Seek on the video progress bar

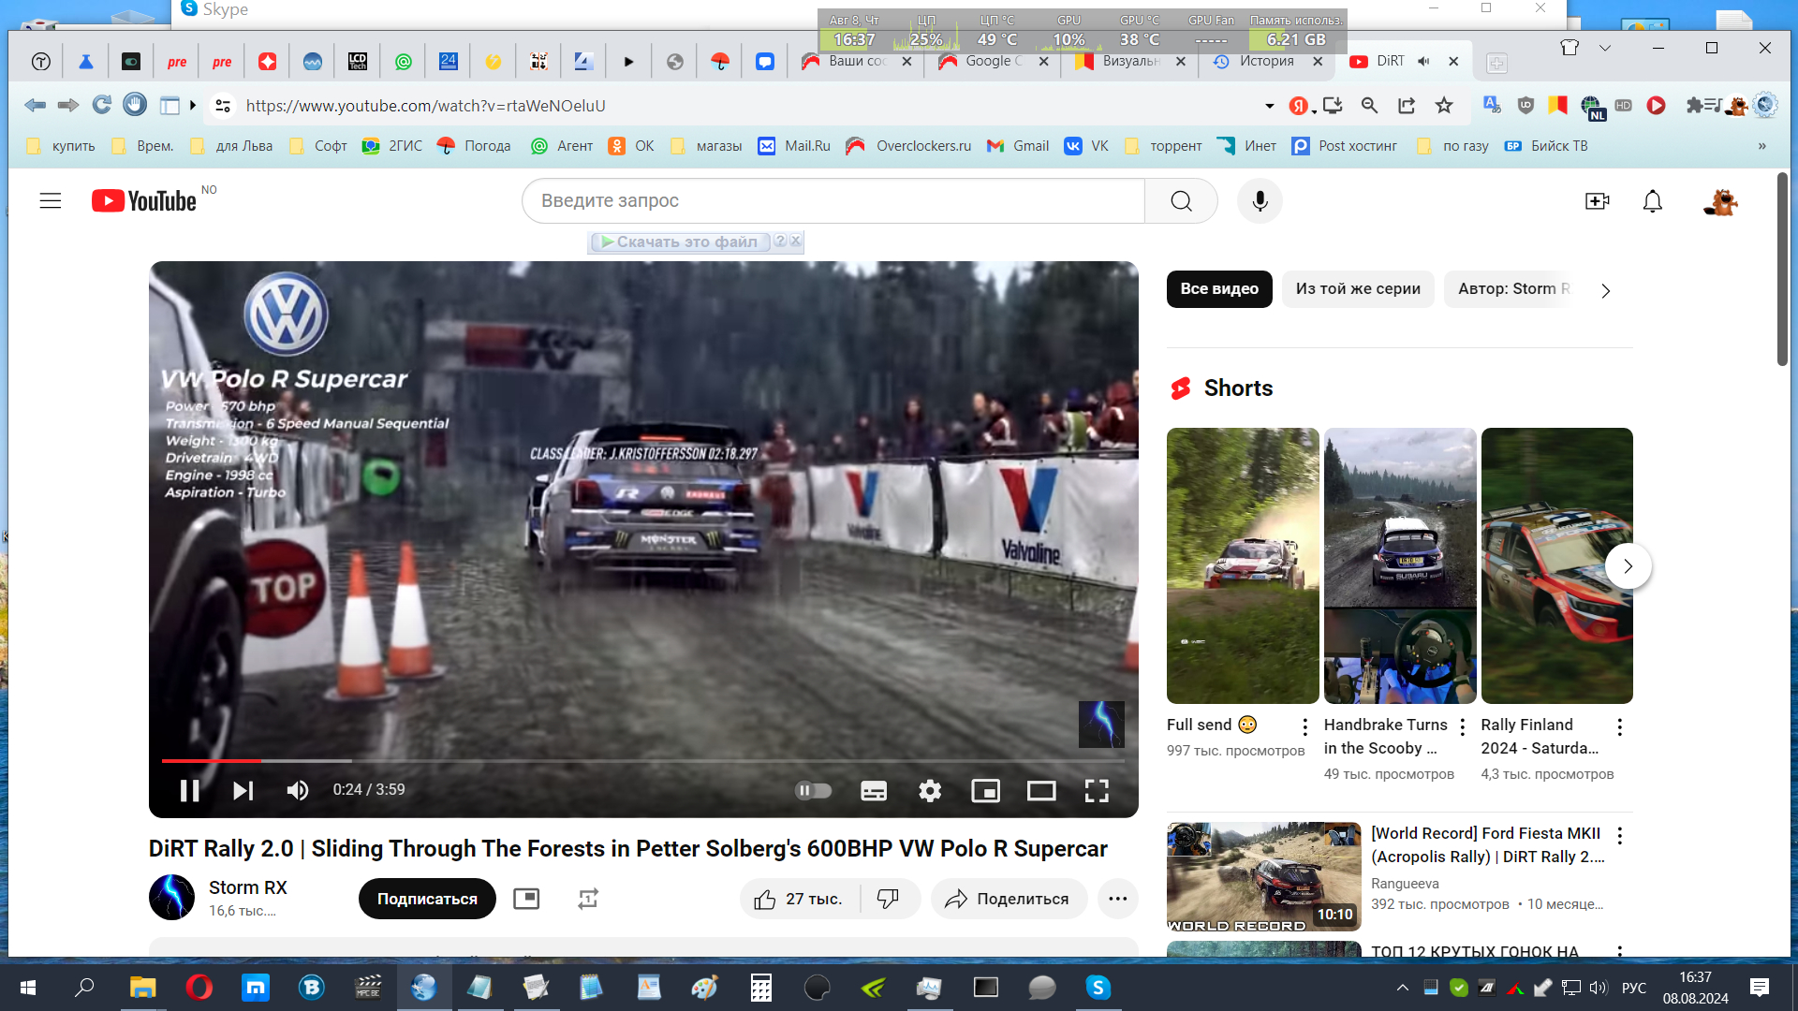(642, 761)
